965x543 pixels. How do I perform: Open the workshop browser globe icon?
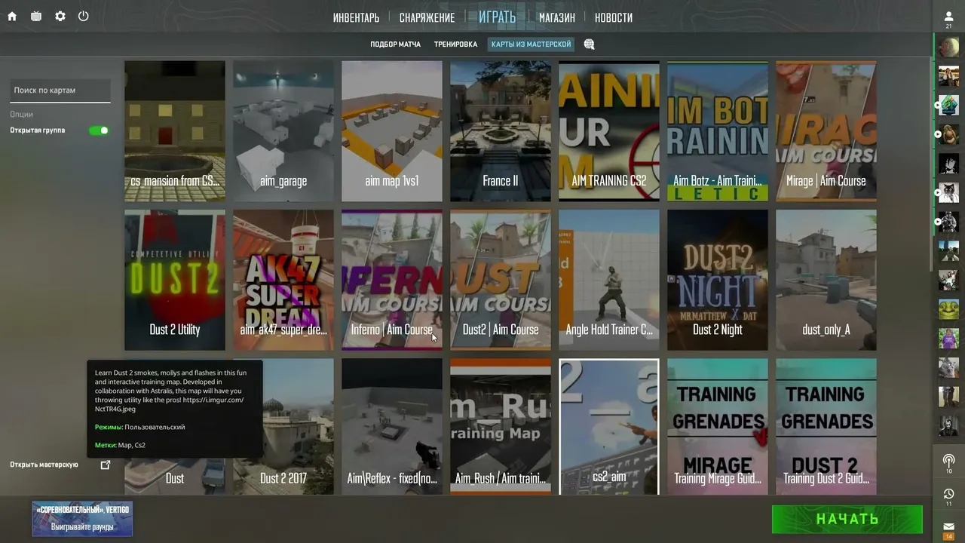click(590, 44)
